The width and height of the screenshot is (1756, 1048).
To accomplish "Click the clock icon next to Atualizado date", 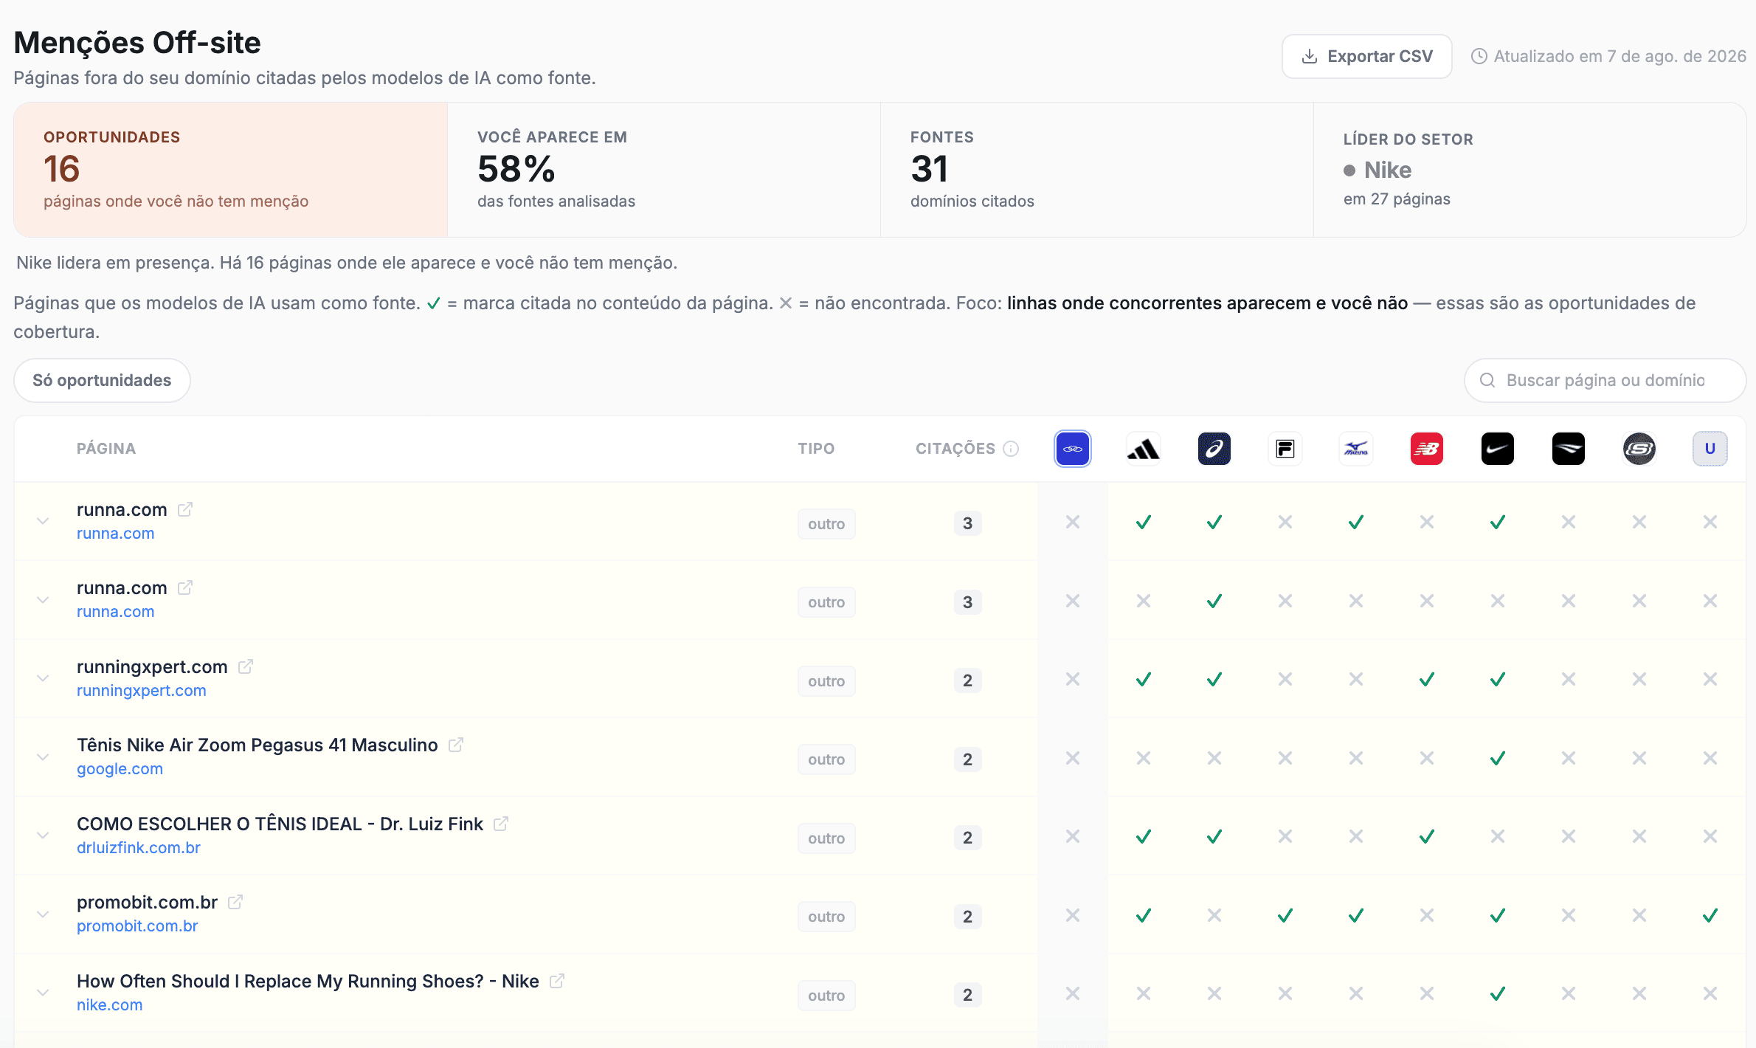I will click(x=1479, y=56).
